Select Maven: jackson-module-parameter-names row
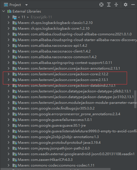 coord(68,103)
